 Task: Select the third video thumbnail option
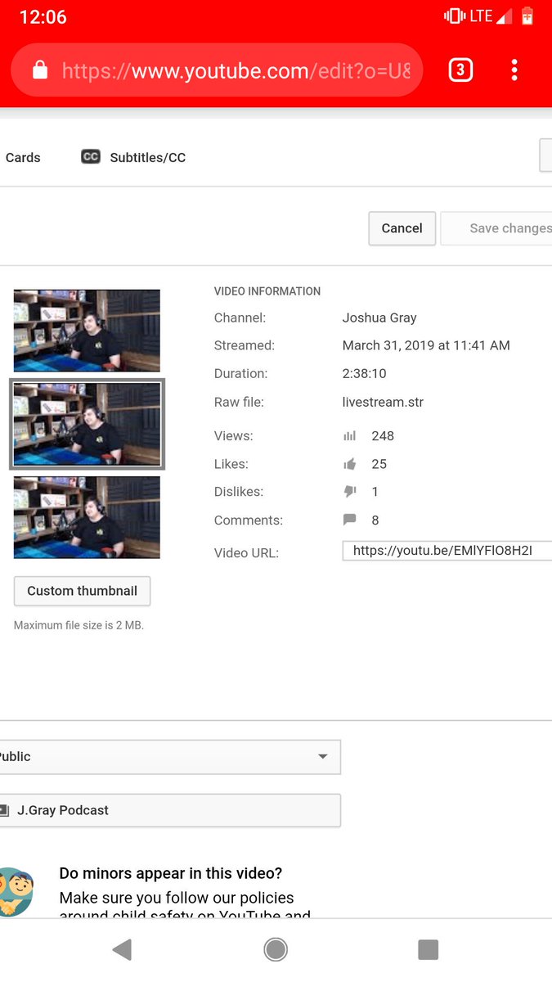coord(87,517)
